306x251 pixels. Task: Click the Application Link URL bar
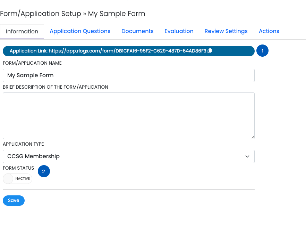129,51
